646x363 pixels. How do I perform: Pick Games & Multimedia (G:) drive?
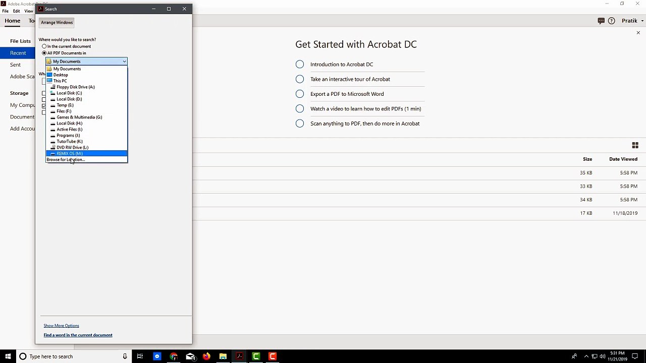(x=86, y=117)
